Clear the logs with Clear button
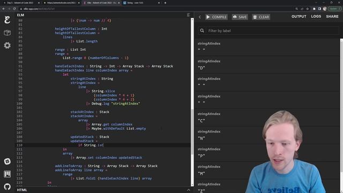The height and width of the screenshot is (193, 343). coord(261,17)
